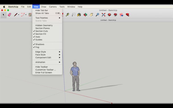Select the Rectangle shape tool
The image size is (173, 108).
pos(30,15)
